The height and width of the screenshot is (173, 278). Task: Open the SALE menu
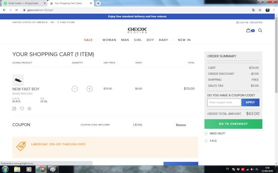88,40
